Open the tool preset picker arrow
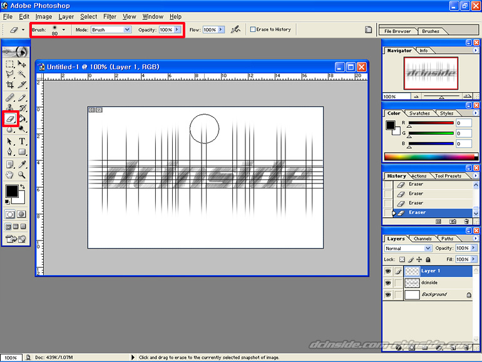 click(23, 30)
